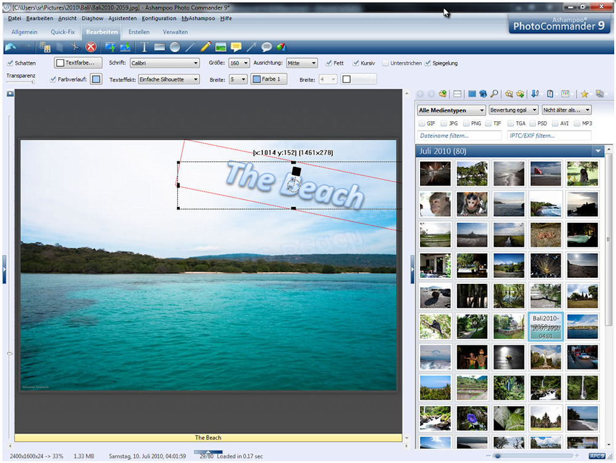Screen dimensions: 616x463
Task: Click the Textfarbe button
Action: pyautogui.click(x=78, y=63)
